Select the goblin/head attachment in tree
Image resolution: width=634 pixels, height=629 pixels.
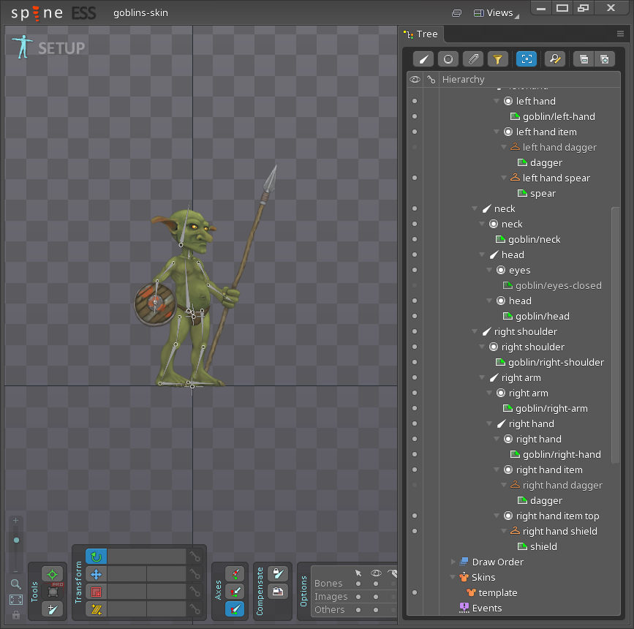(542, 316)
